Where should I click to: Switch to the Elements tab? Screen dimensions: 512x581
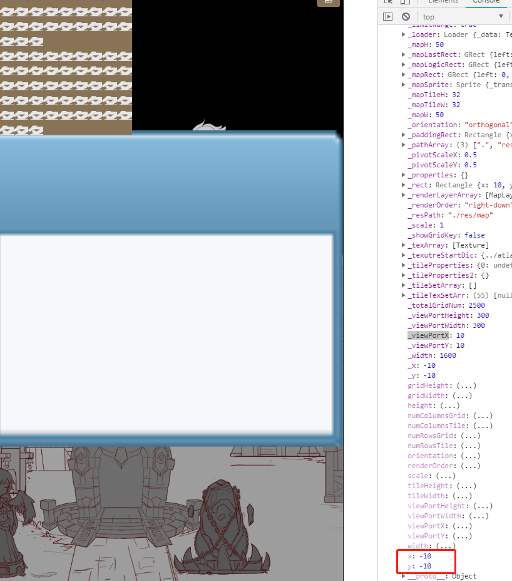[443, 1]
